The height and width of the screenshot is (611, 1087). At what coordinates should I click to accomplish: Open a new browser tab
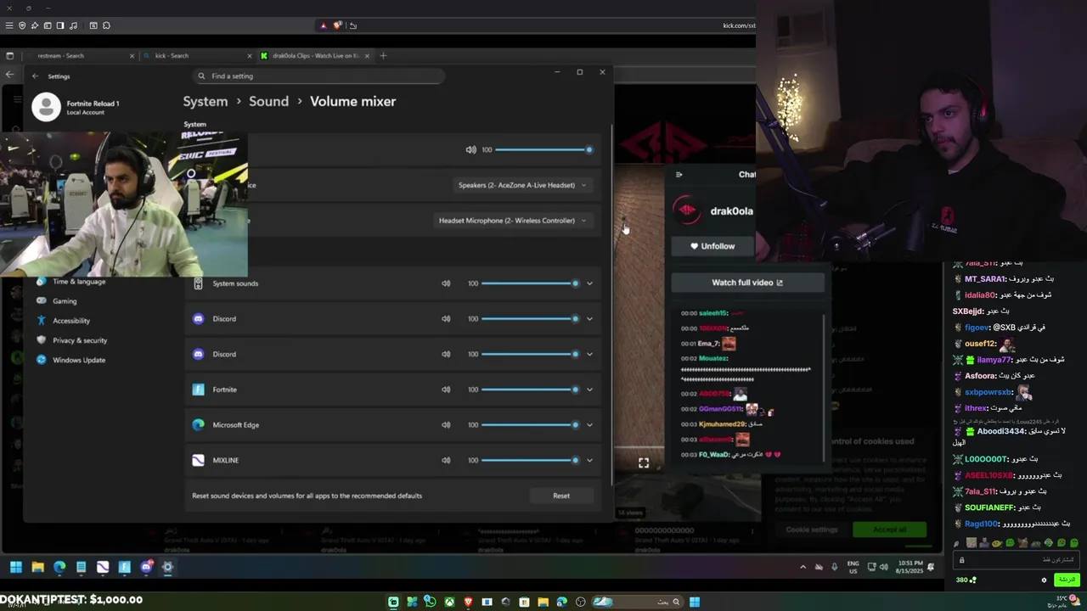(x=383, y=55)
